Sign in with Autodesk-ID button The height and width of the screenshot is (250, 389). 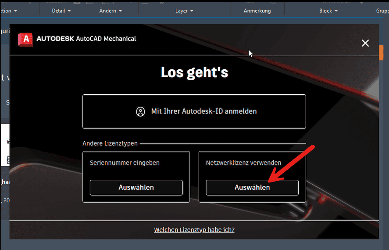pyautogui.click(x=194, y=111)
